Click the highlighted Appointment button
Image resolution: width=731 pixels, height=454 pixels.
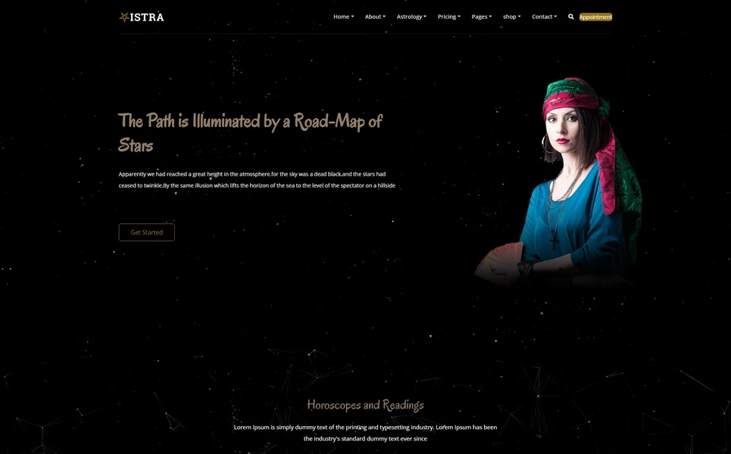click(595, 16)
